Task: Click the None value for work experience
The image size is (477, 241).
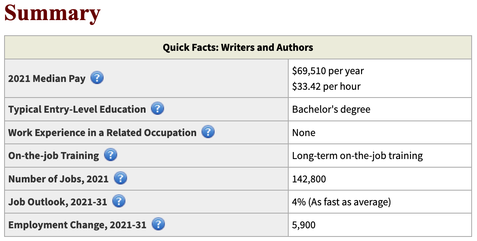Action: 303,132
